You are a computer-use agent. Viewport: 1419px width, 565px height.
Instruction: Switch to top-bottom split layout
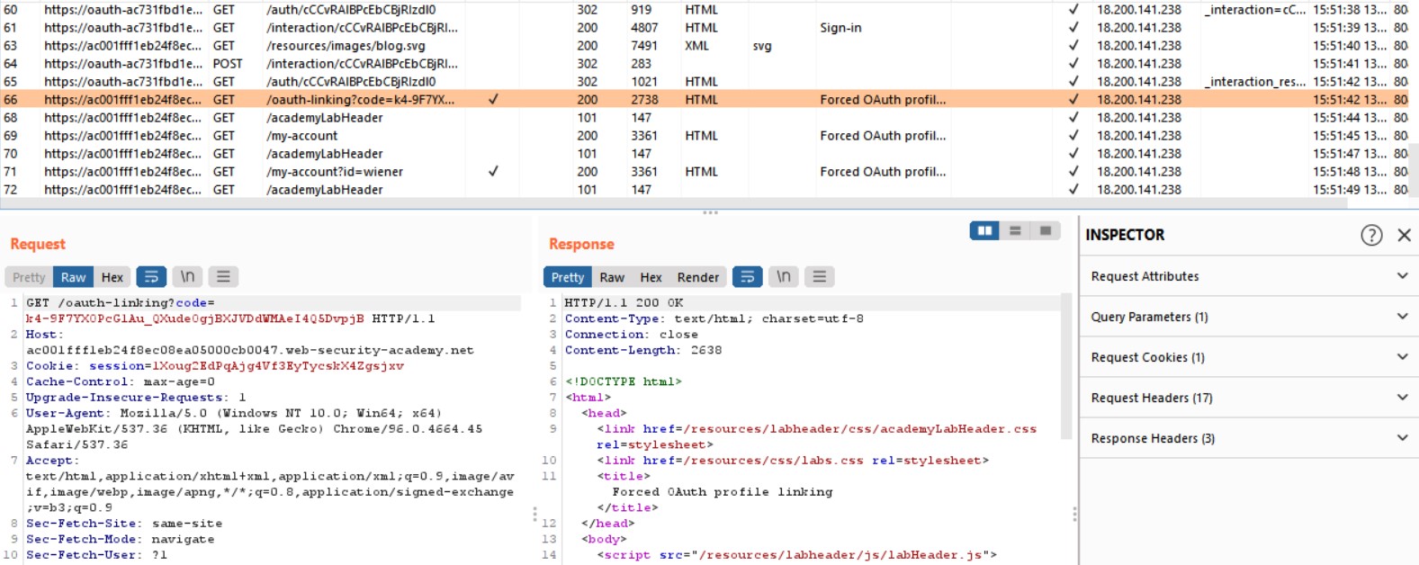click(1015, 231)
